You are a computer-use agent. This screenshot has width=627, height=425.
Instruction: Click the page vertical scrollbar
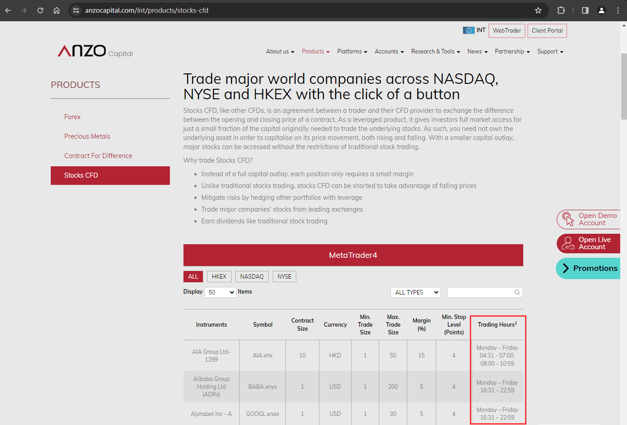(624, 86)
